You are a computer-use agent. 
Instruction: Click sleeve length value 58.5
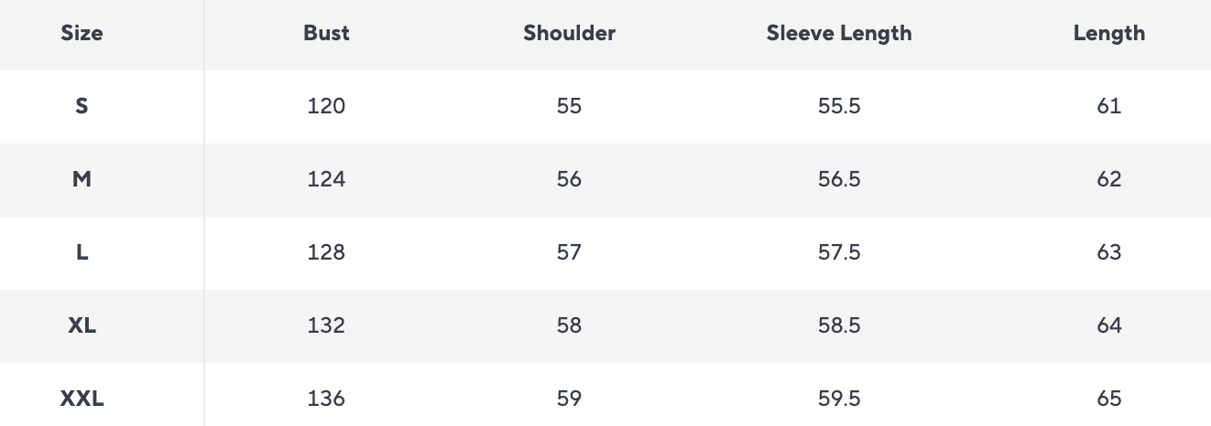pos(839,325)
